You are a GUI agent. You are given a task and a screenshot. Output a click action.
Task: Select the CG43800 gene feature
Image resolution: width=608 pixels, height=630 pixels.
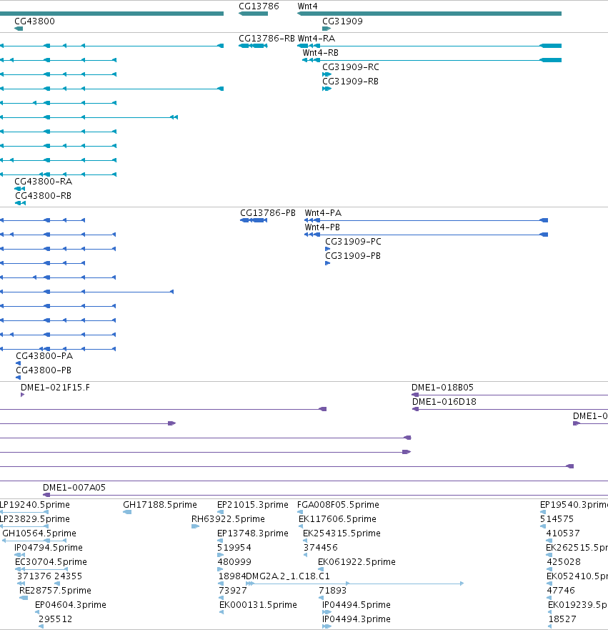[19, 29]
